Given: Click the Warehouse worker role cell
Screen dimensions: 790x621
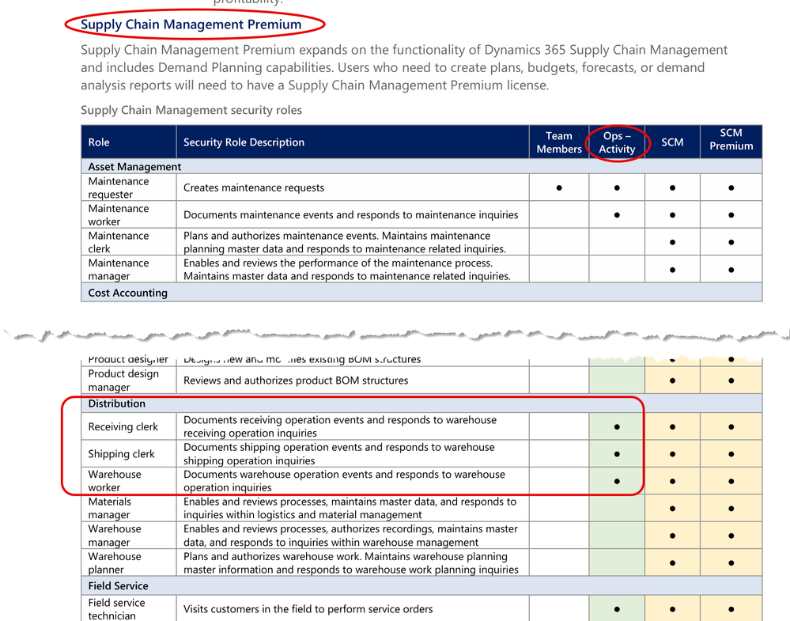Looking at the screenshot, I should tap(128, 481).
